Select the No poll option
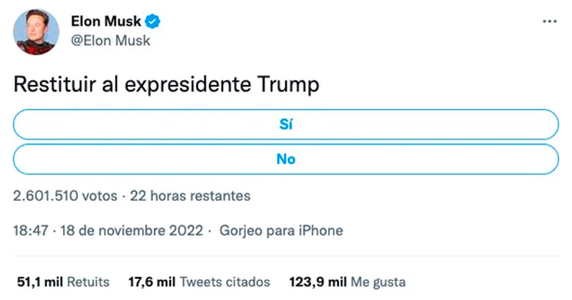 tap(286, 159)
